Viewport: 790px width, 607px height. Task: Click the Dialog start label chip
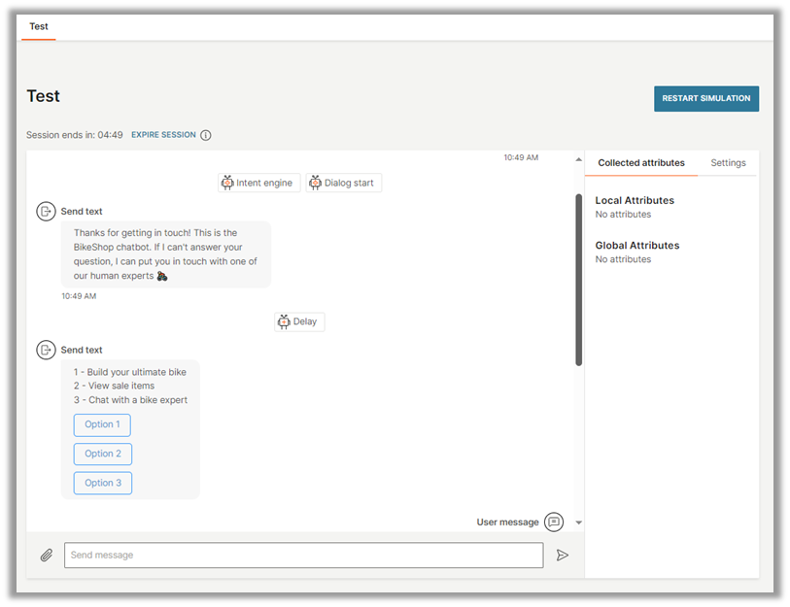344,183
